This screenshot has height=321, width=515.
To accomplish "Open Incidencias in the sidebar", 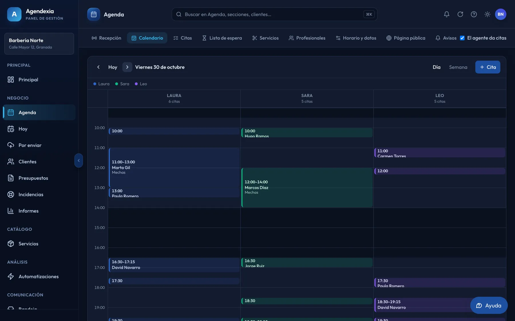I will point(39,195).
